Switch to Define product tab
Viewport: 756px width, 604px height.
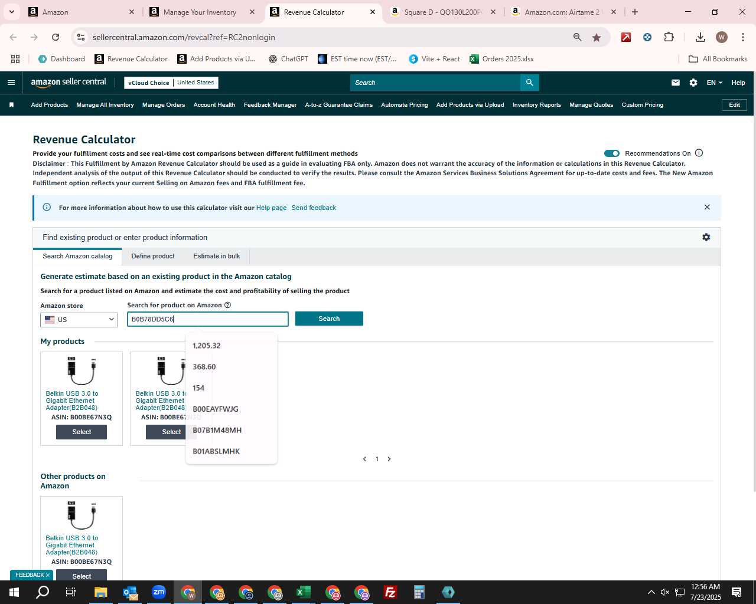[153, 257]
